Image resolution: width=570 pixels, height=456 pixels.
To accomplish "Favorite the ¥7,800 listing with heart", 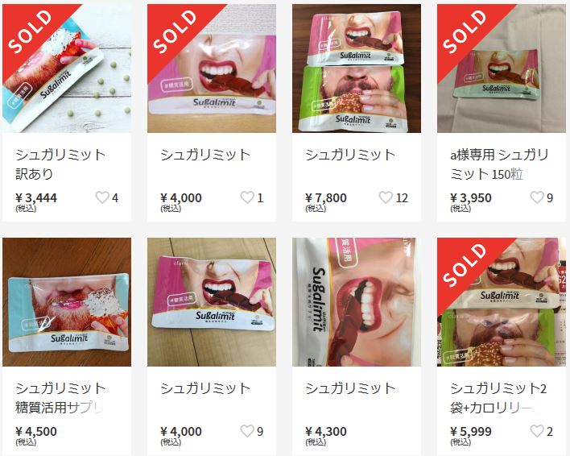I will click(x=386, y=197).
